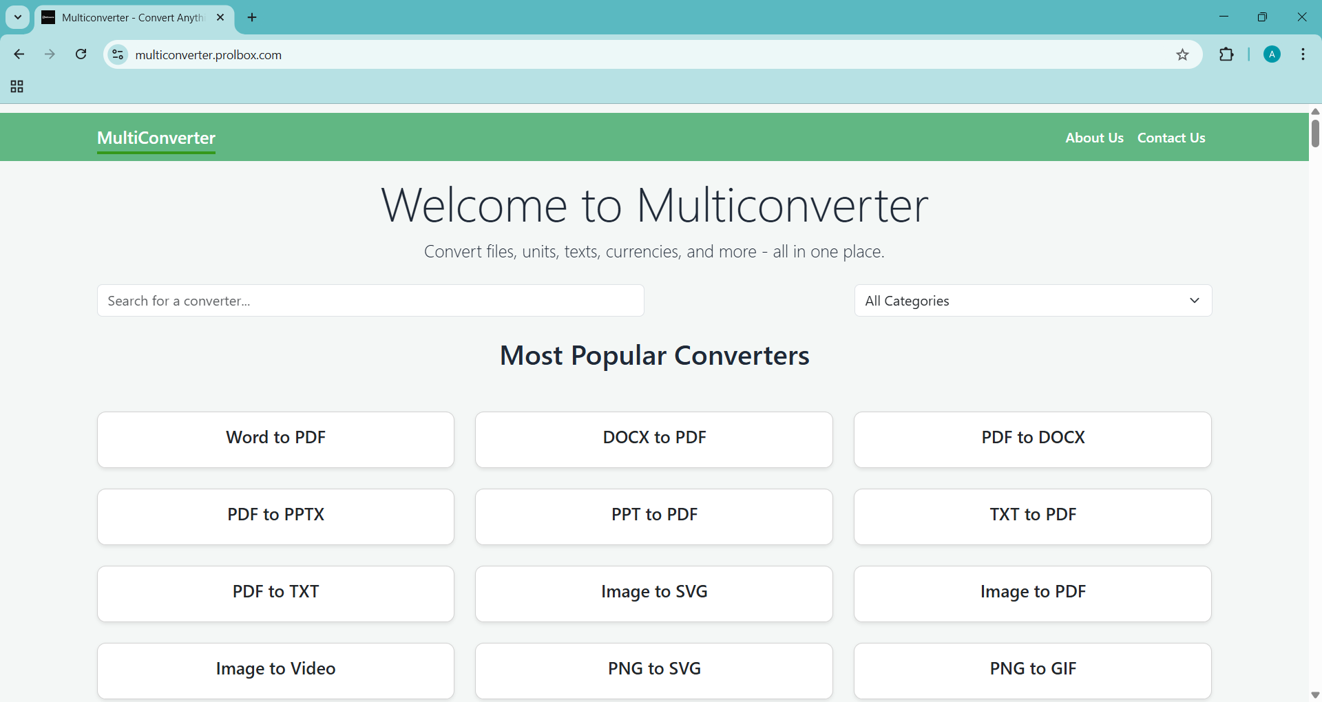The width and height of the screenshot is (1322, 702).
Task: Open Chrome's three-dot menu
Action: 1303,54
